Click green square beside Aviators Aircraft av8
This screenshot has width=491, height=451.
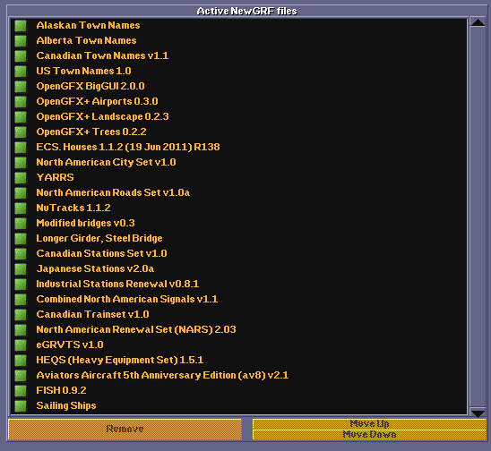click(x=21, y=376)
